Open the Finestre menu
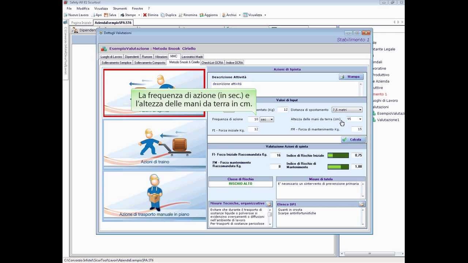This screenshot has height=263, width=468. [137, 8]
